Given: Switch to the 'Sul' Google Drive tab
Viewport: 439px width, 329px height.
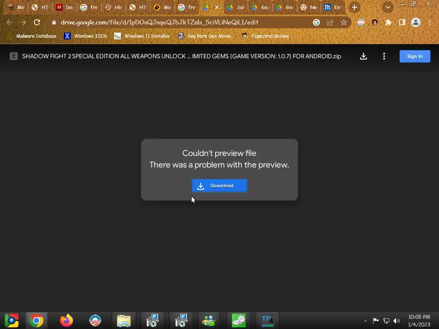Looking at the screenshot, I should (x=236, y=8).
